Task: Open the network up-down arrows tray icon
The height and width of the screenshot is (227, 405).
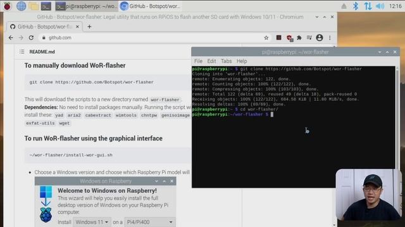Action: [x=368, y=6]
